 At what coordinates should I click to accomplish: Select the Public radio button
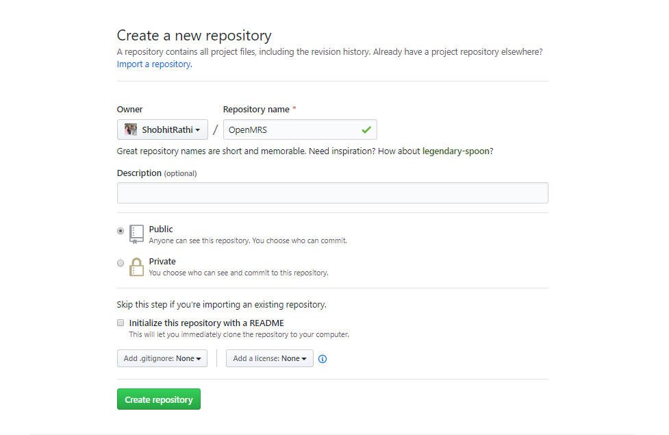121,231
